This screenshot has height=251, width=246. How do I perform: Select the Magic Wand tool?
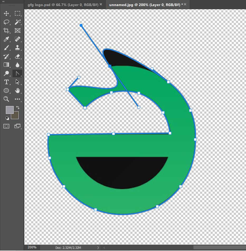(x=17, y=22)
